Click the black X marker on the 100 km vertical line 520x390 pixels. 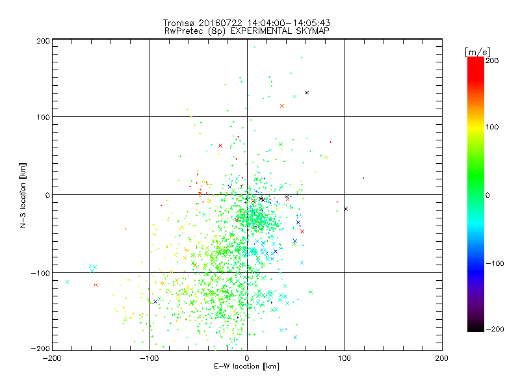pos(346,209)
